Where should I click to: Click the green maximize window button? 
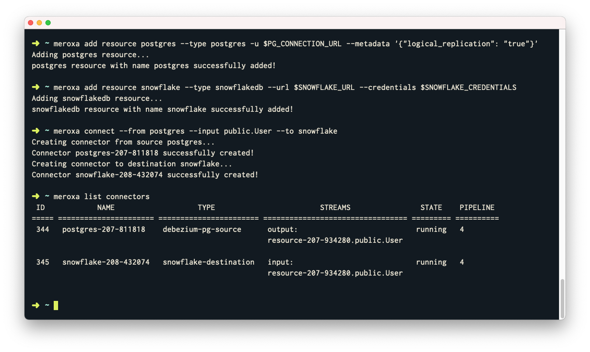click(48, 23)
